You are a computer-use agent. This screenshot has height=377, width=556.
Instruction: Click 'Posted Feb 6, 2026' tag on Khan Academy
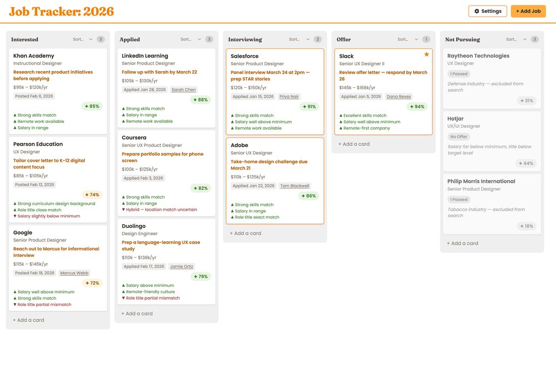click(34, 96)
